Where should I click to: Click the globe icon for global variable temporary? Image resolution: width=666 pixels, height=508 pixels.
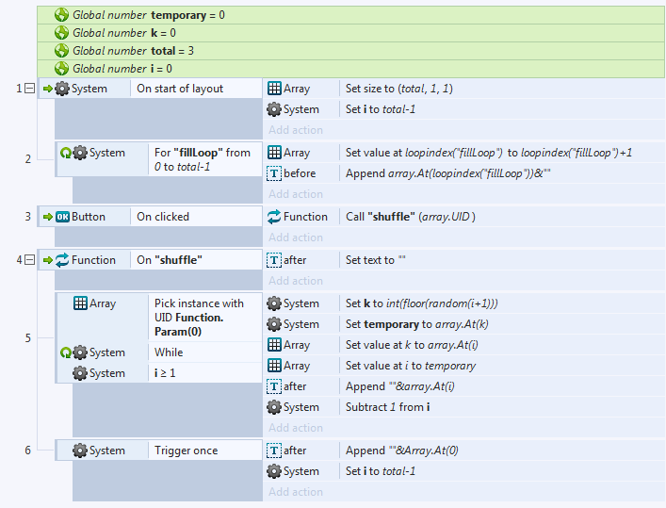pyautogui.click(x=62, y=15)
